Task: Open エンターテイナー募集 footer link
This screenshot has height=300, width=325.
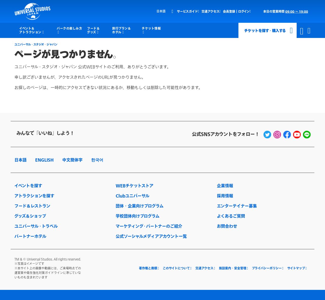Action: point(237,206)
